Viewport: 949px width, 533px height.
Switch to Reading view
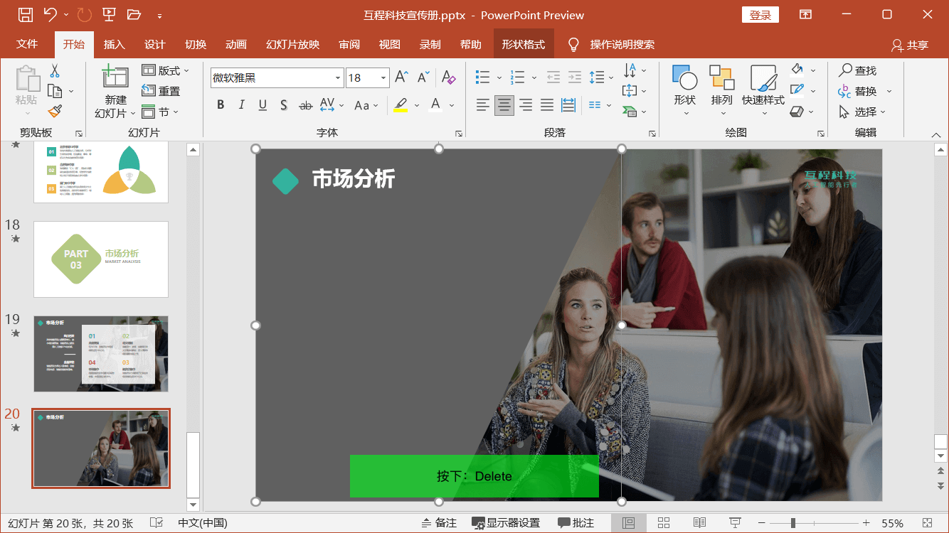pos(699,523)
